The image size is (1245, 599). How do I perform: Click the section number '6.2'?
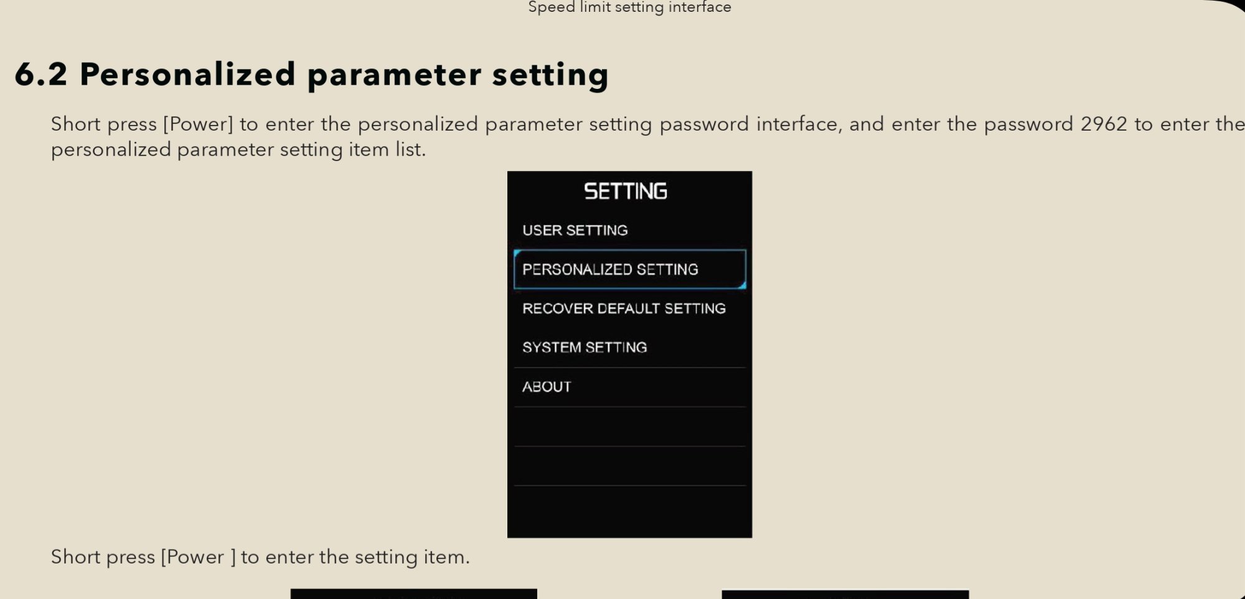(x=41, y=75)
